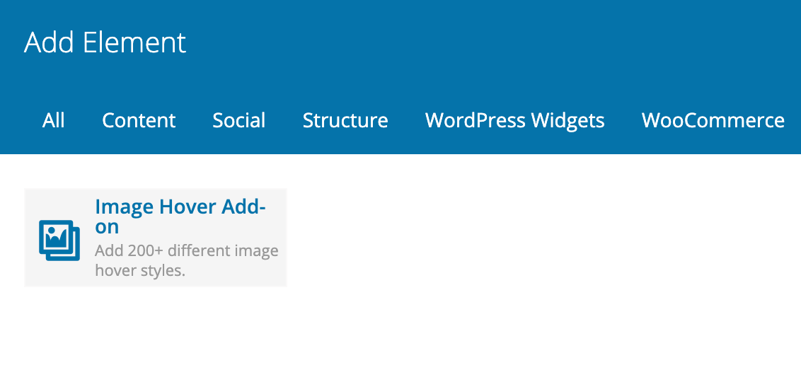Add the Image Hover Add-on element card
Viewport: 801px width, 365px height.
(x=156, y=238)
